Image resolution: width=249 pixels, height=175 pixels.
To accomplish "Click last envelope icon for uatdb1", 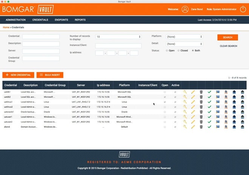I will (x=242, y=92).
